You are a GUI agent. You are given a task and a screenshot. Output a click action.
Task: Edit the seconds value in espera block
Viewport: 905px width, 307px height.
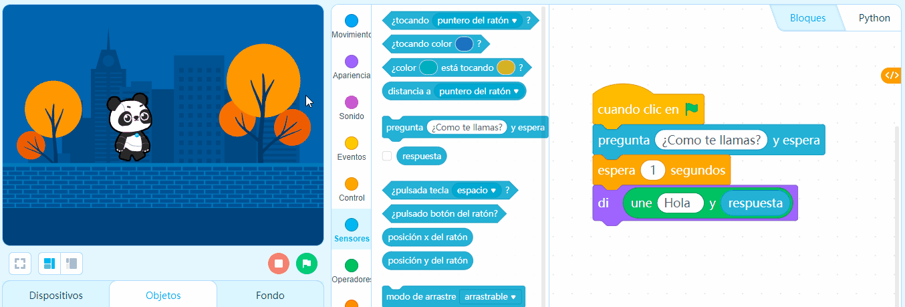652,171
